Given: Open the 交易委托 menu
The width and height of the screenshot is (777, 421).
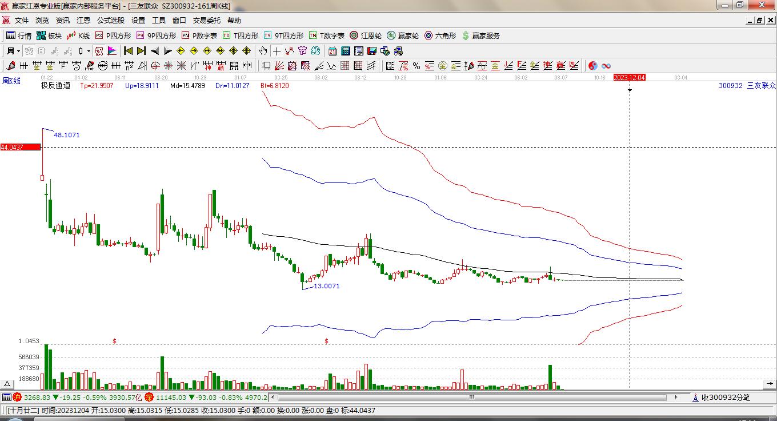Looking at the screenshot, I should pos(206,20).
